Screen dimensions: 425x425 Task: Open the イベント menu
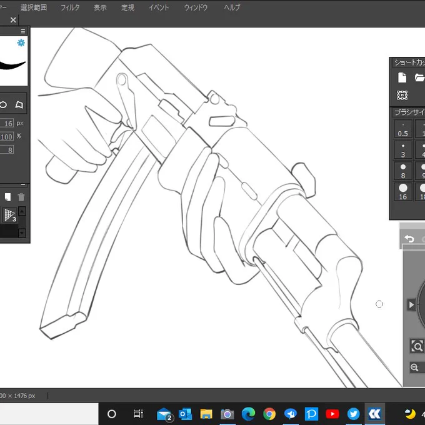pos(159,7)
